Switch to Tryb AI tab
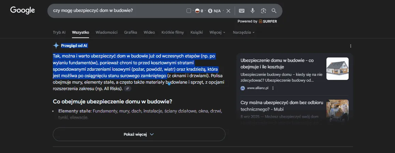 click(x=59, y=32)
